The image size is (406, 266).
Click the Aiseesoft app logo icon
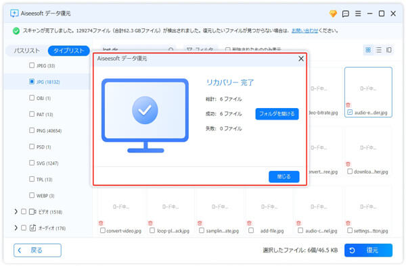[14, 14]
